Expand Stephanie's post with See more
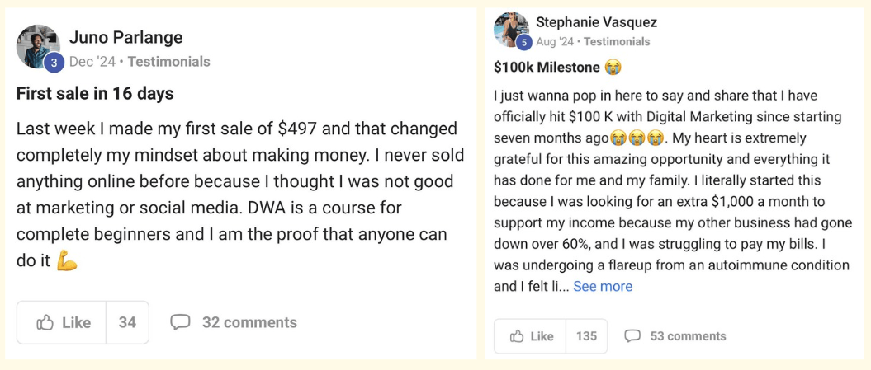Viewport: 871px width, 370px height. pos(603,286)
